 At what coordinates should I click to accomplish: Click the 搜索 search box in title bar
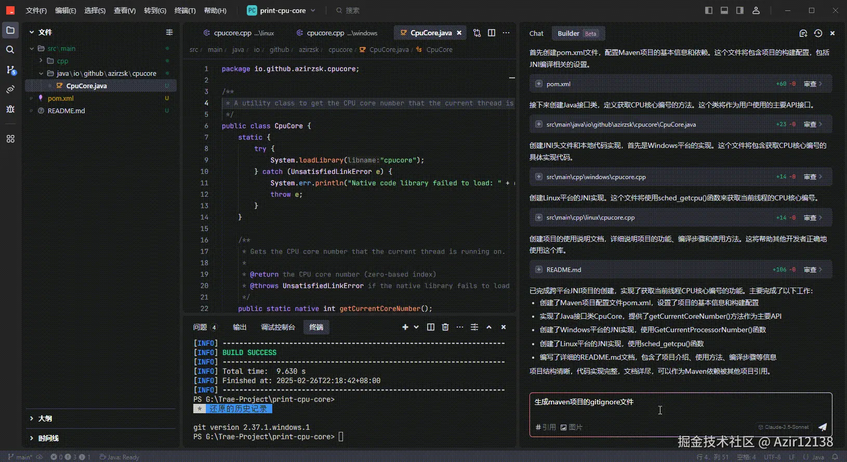tap(348, 10)
